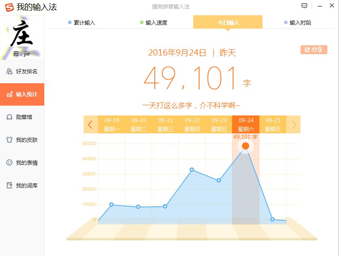Select the 今日输入 tab

(x=228, y=22)
